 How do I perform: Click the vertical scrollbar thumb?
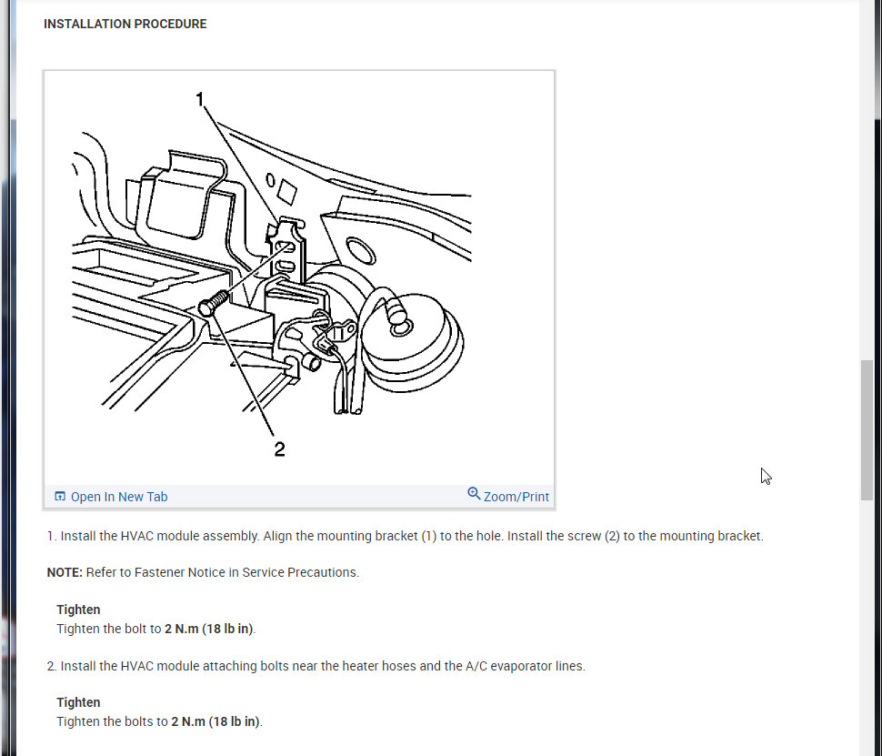[x=867, y=430]
